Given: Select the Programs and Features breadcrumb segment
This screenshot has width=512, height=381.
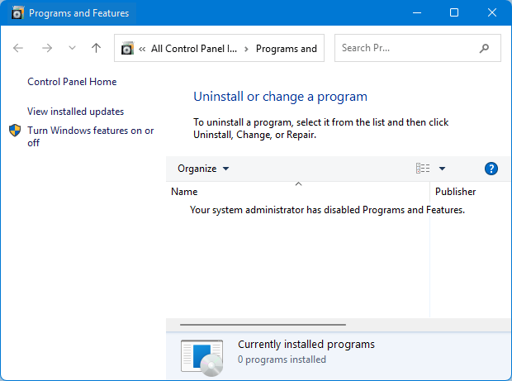Looking at the screenshot, I should click(286, 49).
